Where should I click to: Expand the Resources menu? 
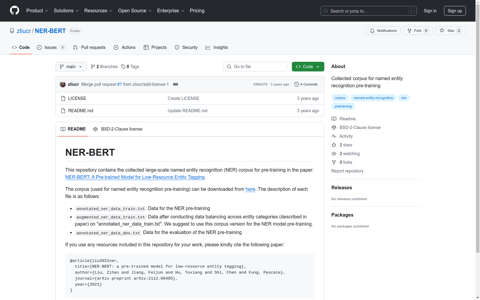tap(98, 11)
